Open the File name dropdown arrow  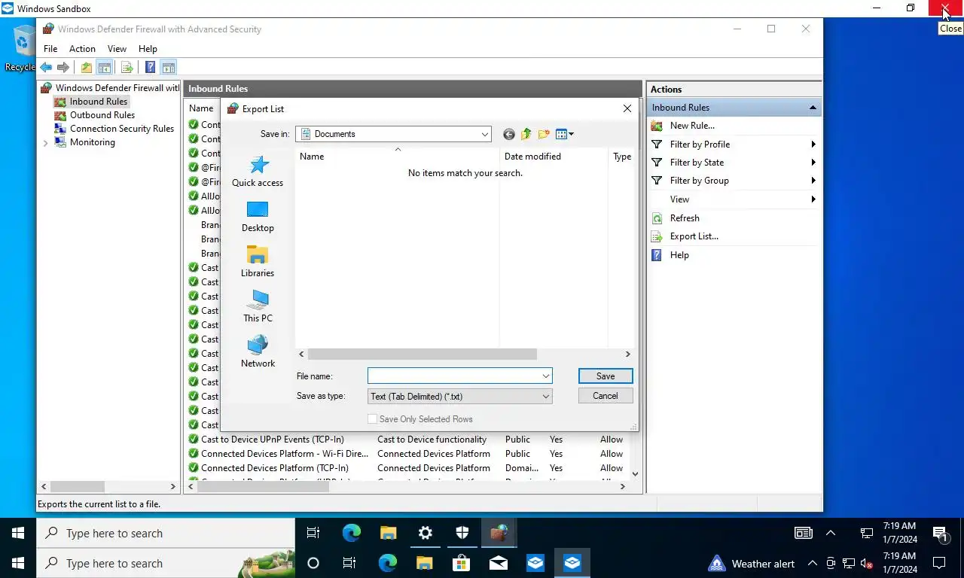point(545,376)
